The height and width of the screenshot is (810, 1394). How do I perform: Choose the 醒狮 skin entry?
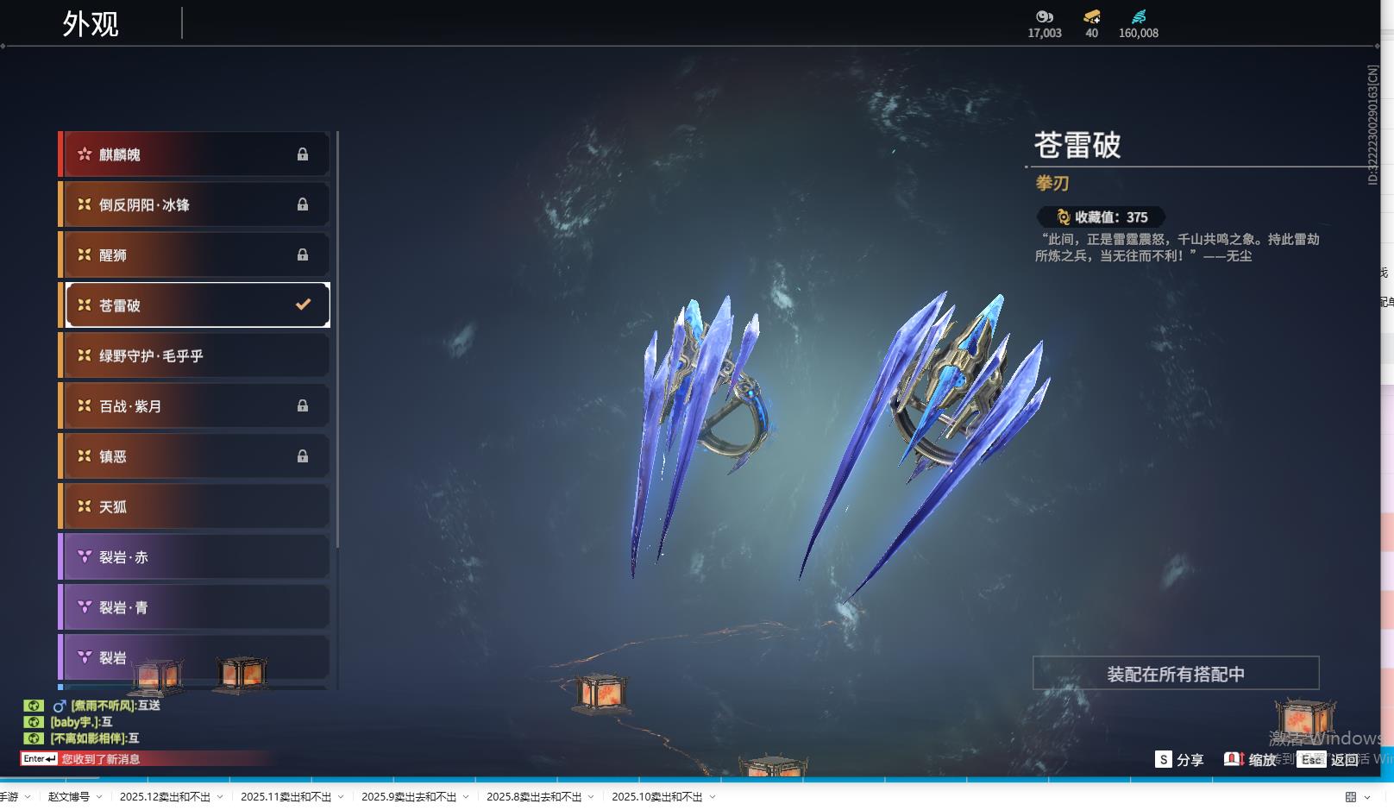194,254
